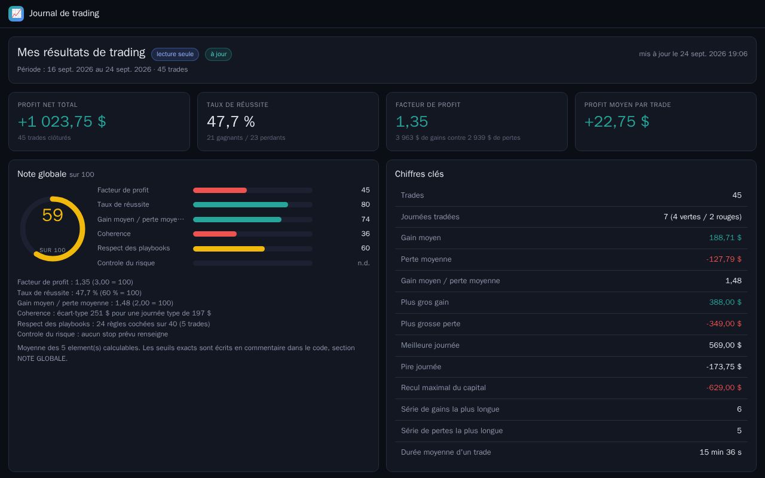Select the Profit net total value +1 023,75 $
The height and width of the screenshot is (478, 765).
[62, 121]
